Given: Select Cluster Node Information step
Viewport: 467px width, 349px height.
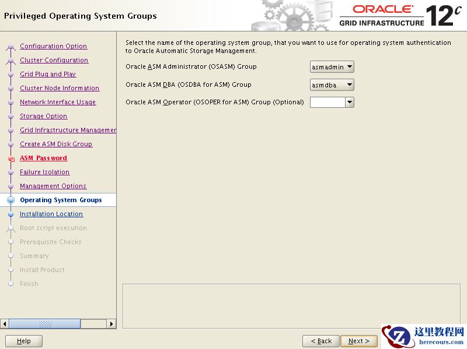Looking at the screenshot, I should tap(60, 88).
